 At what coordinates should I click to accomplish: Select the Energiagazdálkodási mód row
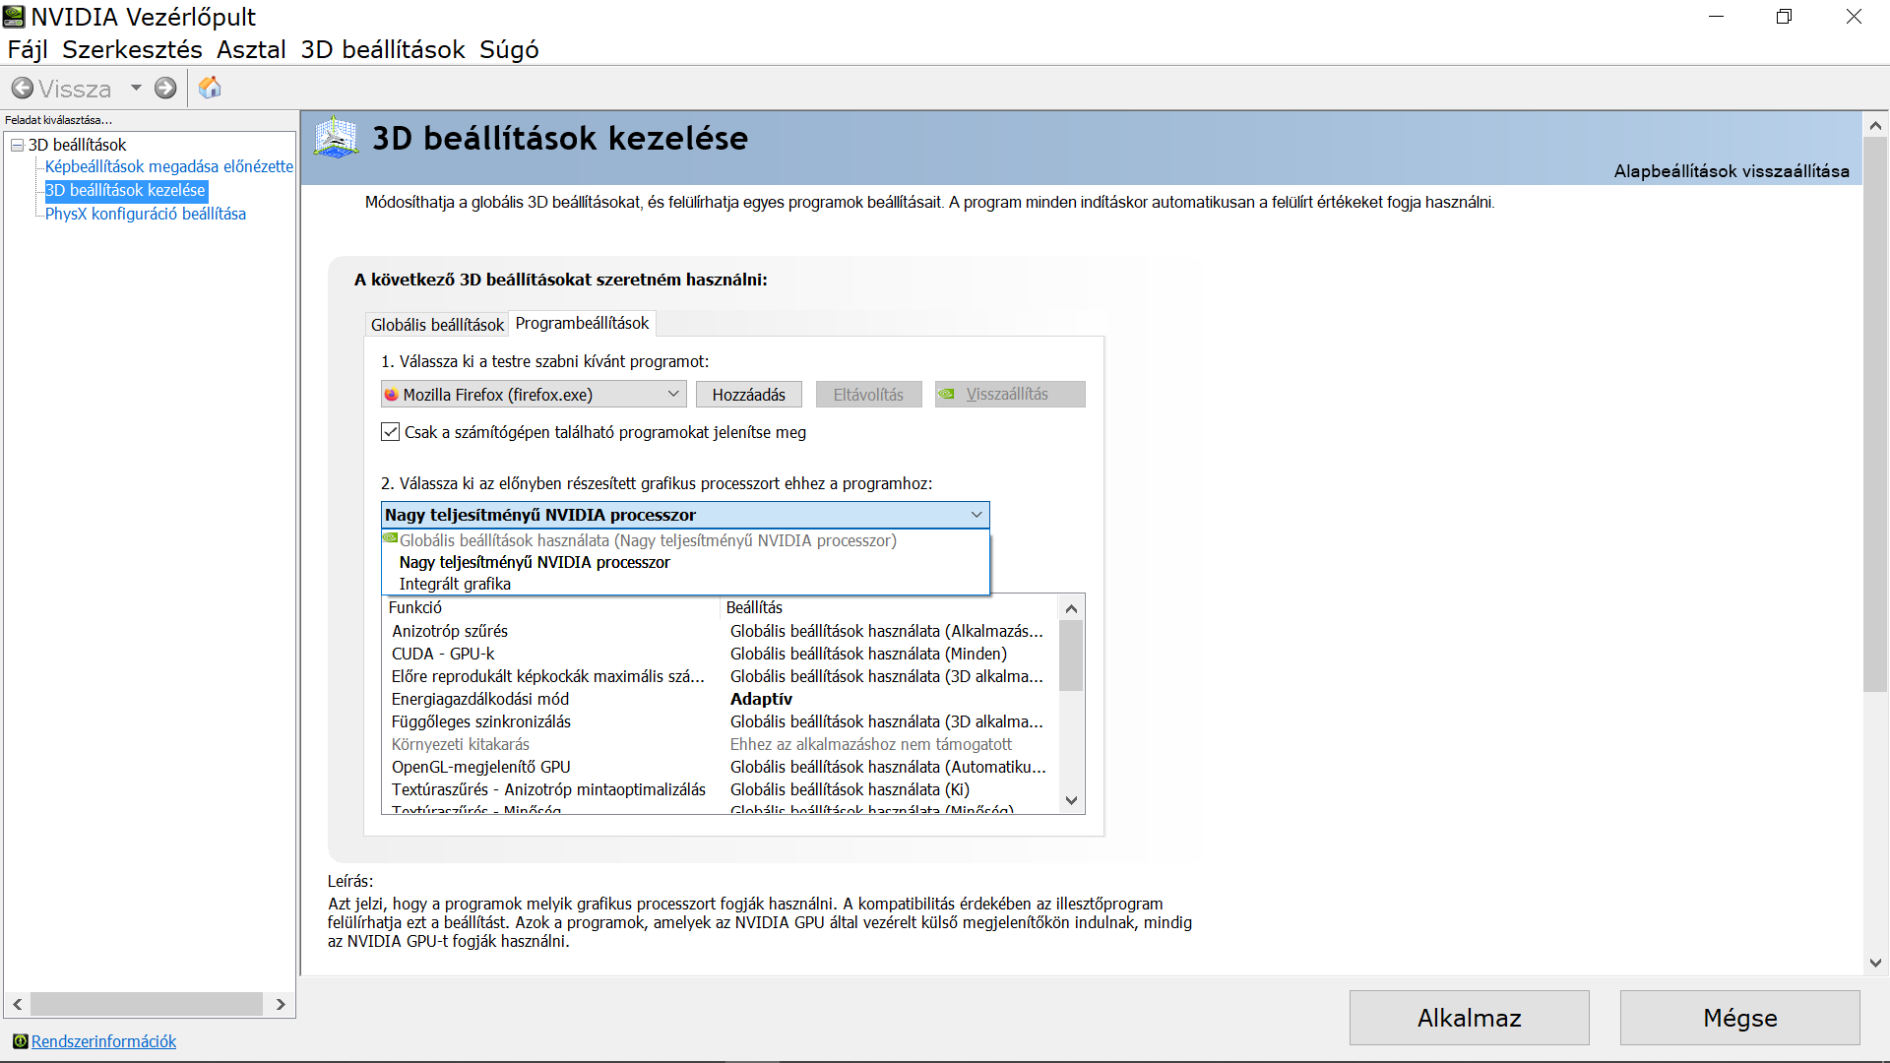[721, 699]
